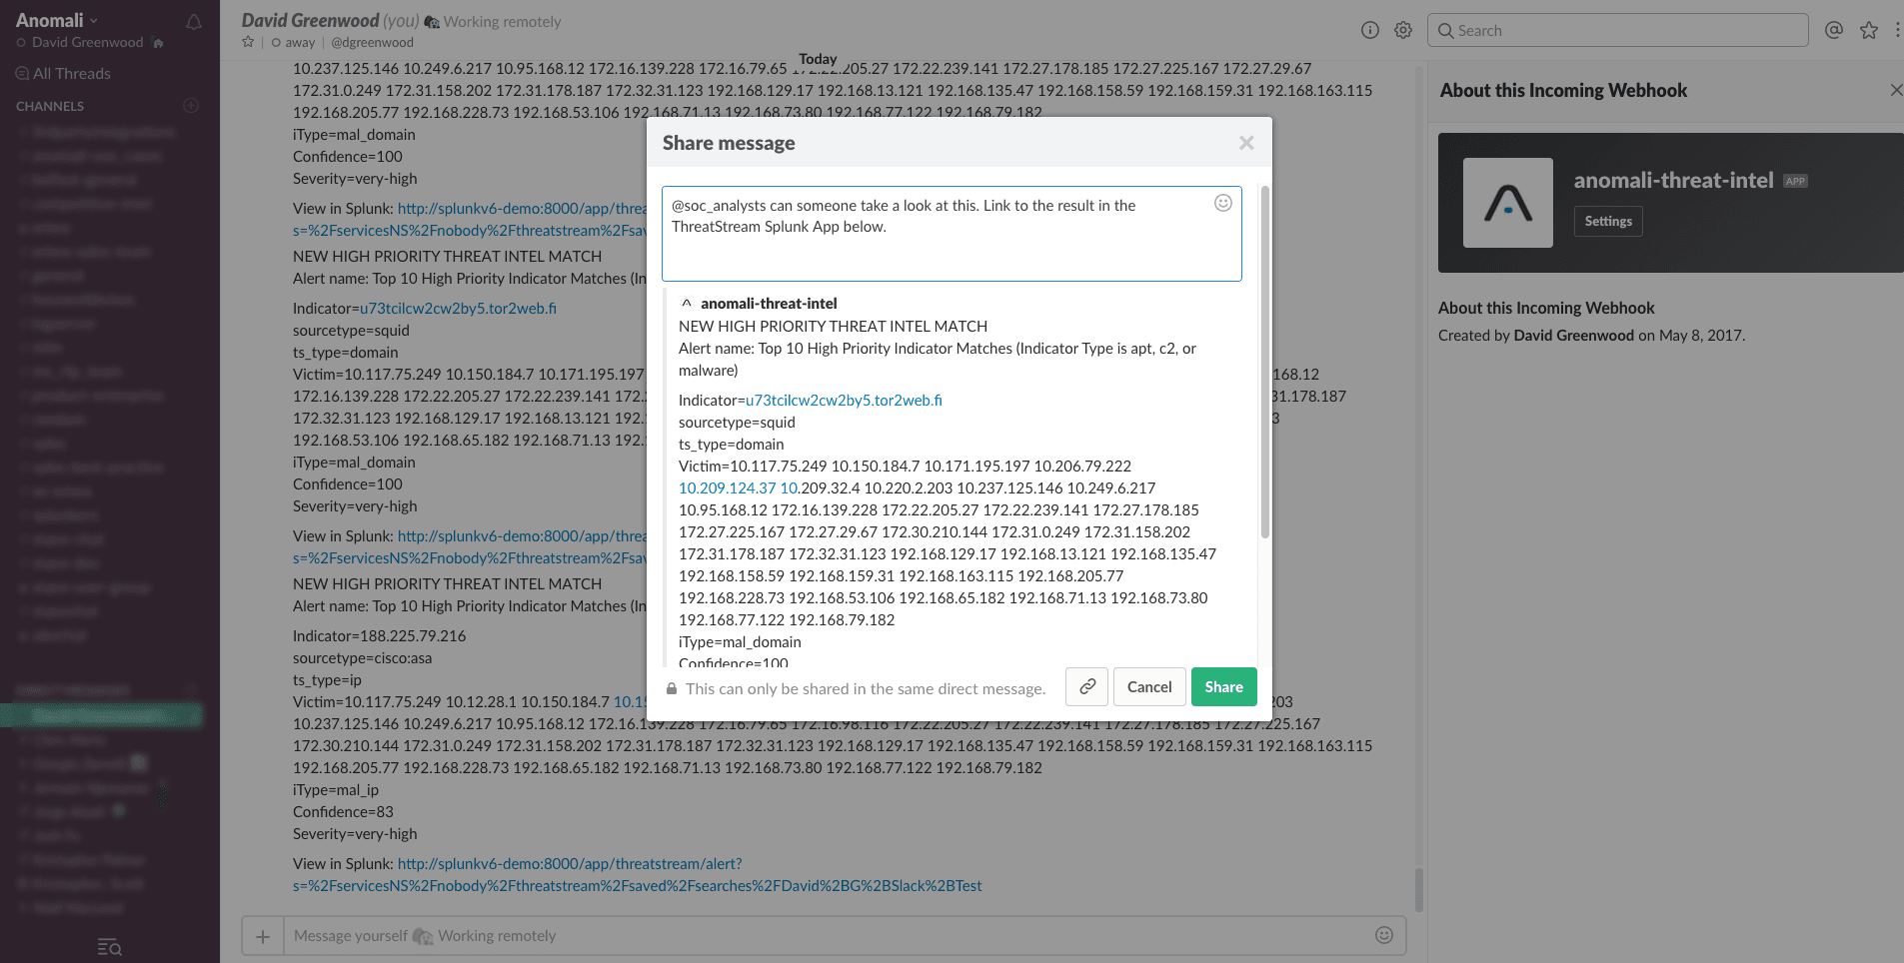The height and width of the screenshot is (963, 1904).
Task: Open the channel settings gear
Action: (1402, 30)
